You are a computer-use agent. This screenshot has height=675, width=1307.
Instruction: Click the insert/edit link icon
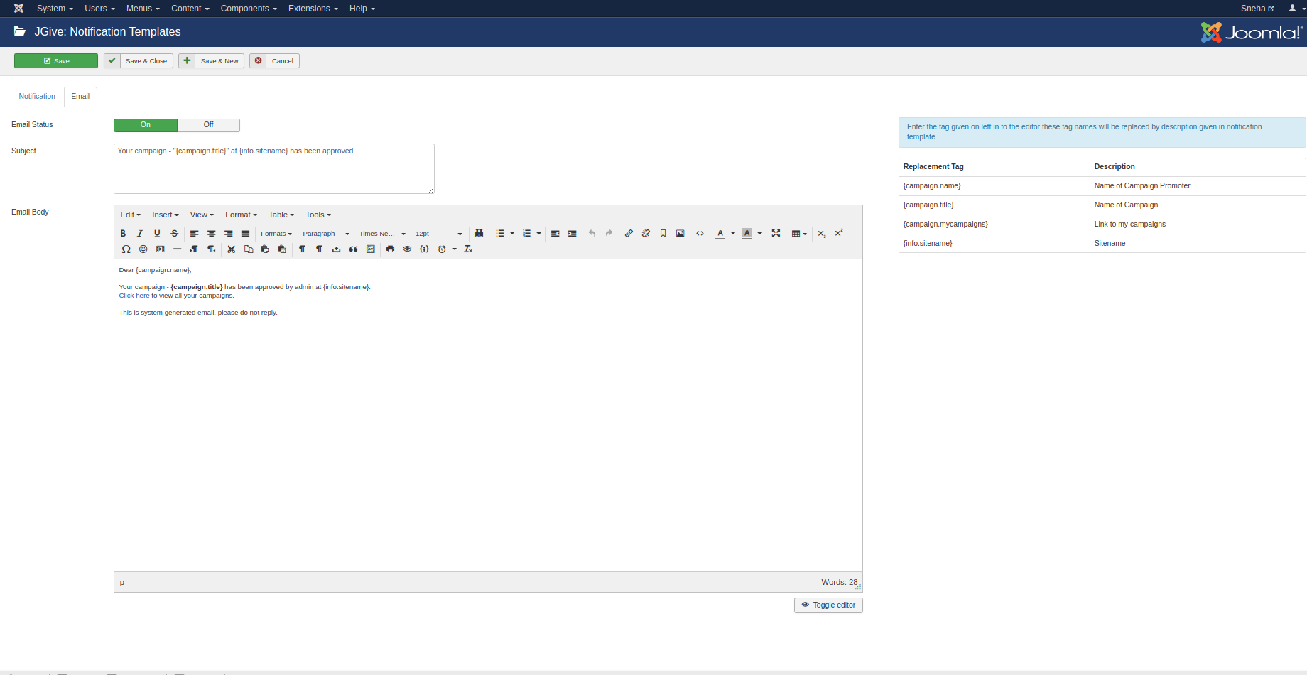point(629,234)
